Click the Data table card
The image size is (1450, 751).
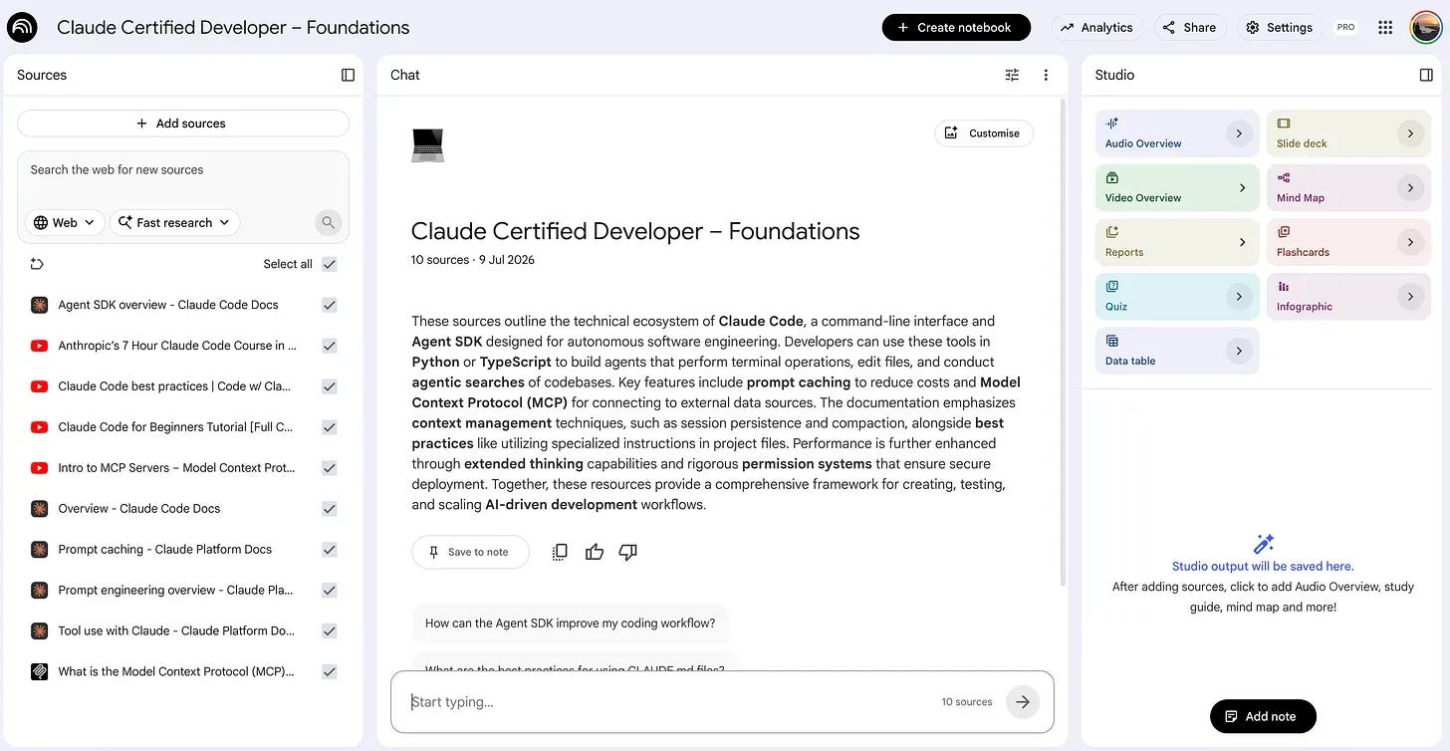click(1177, 351)
